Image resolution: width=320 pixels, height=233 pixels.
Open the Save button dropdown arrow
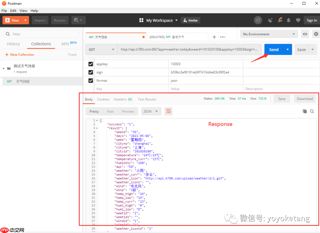click(313, 49)
